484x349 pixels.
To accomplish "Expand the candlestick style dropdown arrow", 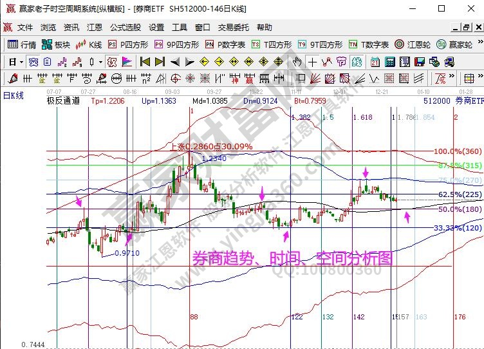I will tap(100, 62).
